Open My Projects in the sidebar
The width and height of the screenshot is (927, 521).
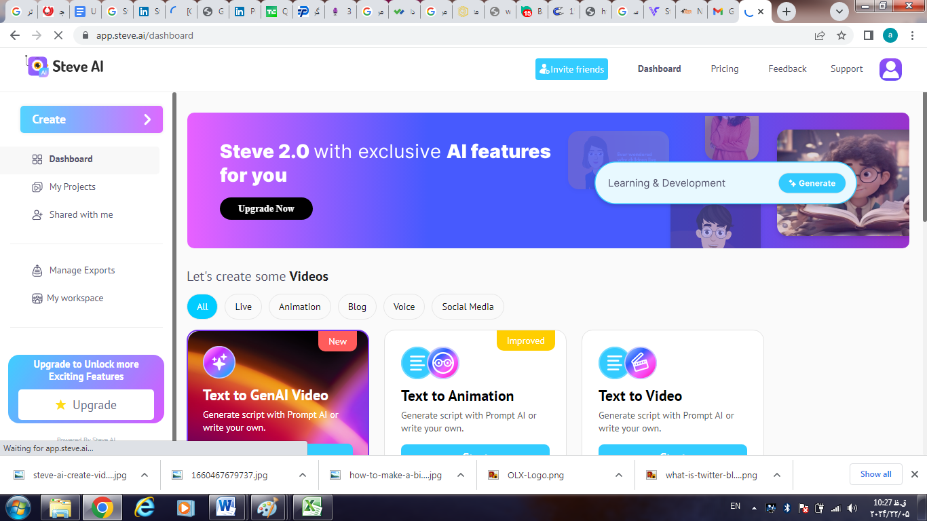click(73, 187)
